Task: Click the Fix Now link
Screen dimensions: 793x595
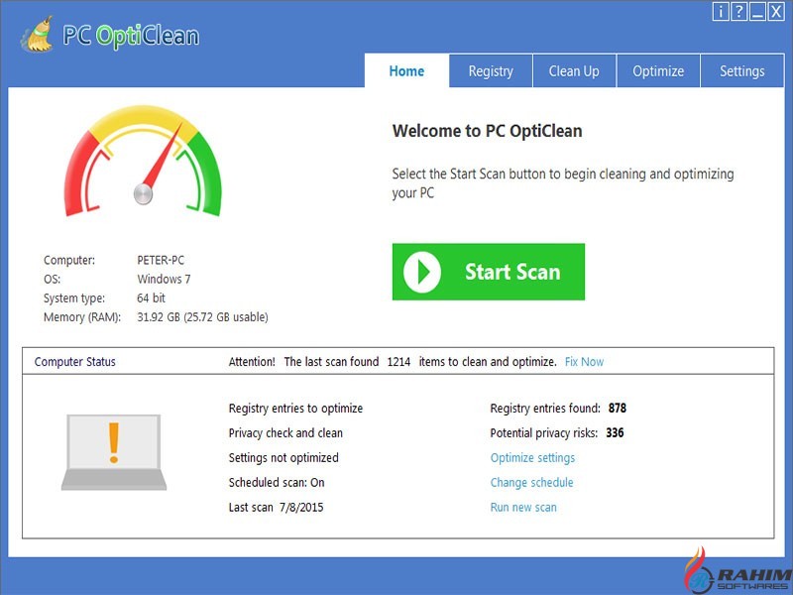Action: pyautogui.click(x=584, y=362)
